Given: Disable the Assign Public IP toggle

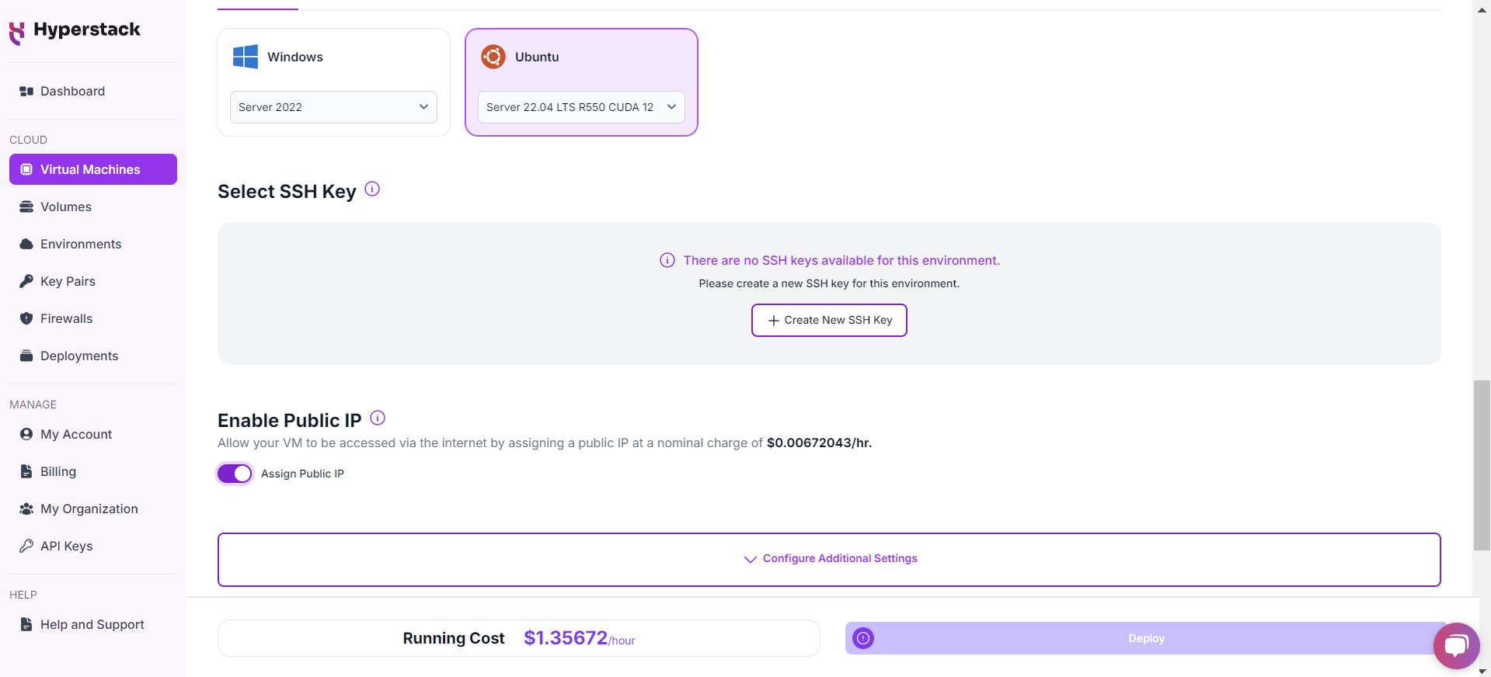Looking at the screenshot, I should coord(235,474).
